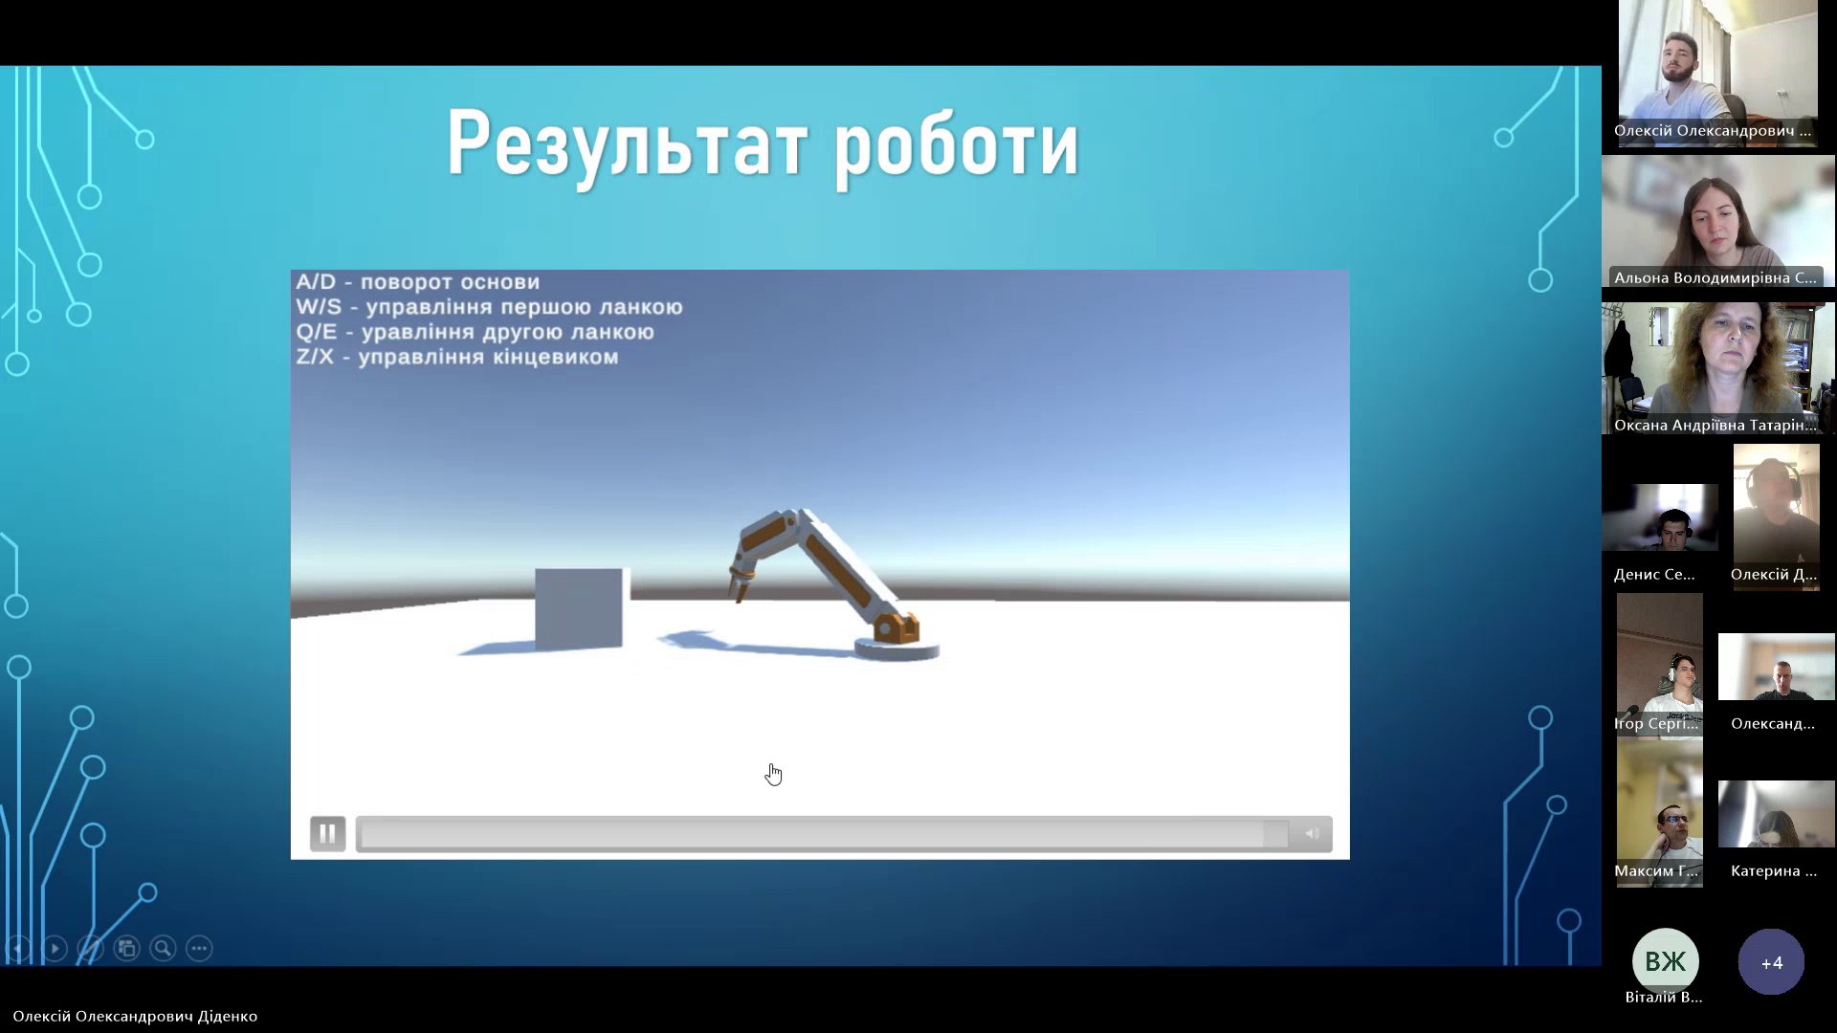This screenshot has width=1837, height=1033.
Task: Select Альона Володимирівна's video tile
Action: click(x=1718, y=222)
